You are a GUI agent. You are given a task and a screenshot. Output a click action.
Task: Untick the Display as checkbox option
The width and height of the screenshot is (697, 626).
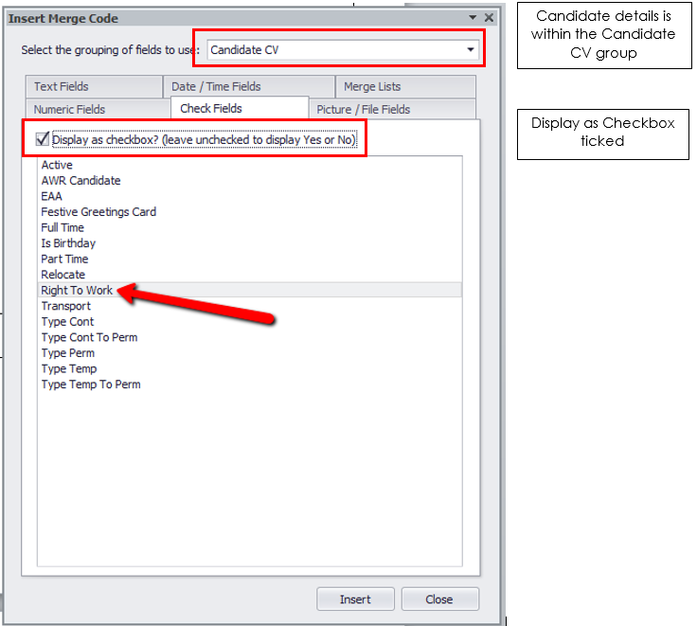tap(43, 139)
